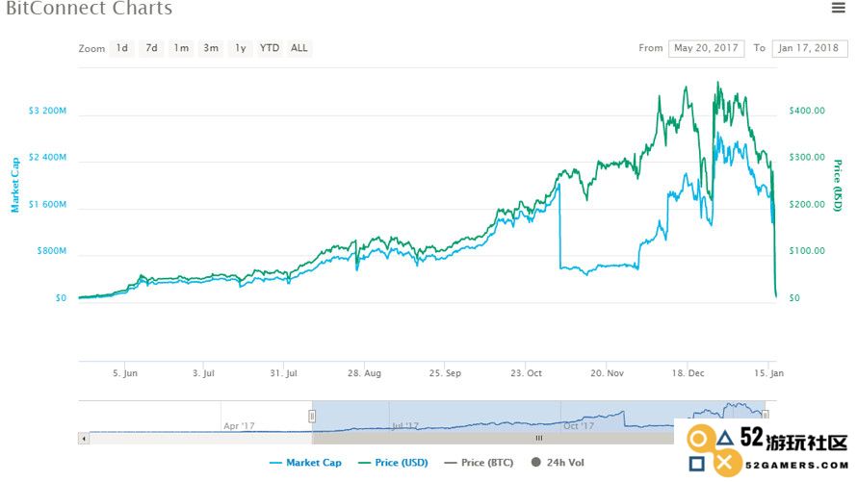Set zoom range to 3m
The image size is (857, 482).
[211, 48]
